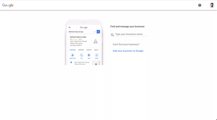
Task: Open the help question mark icon
Action: point(200,5)
